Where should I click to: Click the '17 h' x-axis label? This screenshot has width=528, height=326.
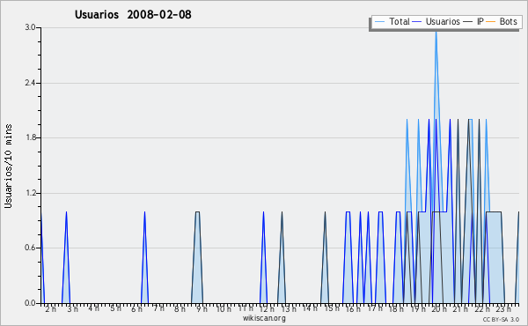click(x=375, y=308)
